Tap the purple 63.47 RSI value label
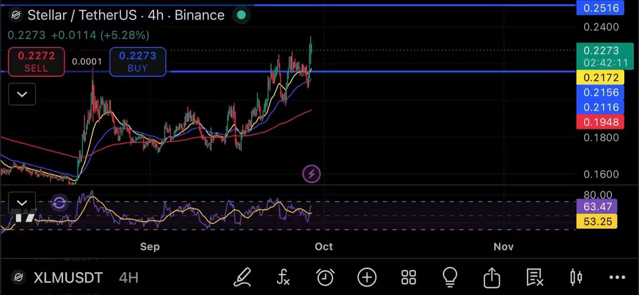The height and width of the screenshot is (295, 639). [596, 207]
